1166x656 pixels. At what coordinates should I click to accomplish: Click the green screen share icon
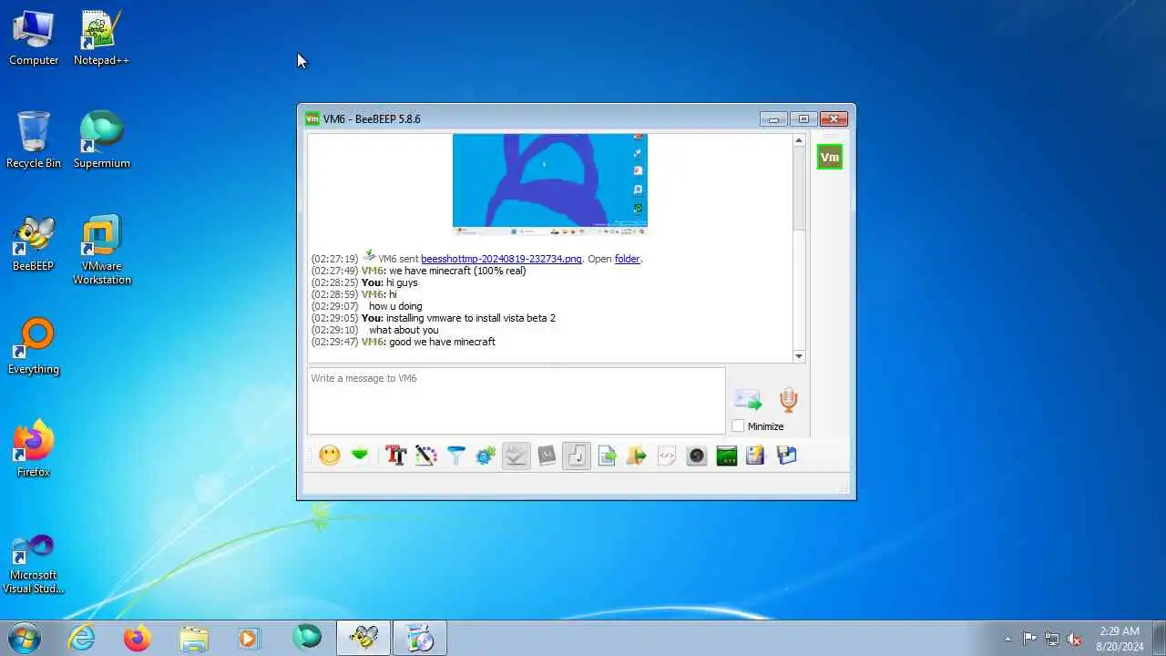[727, 456]
